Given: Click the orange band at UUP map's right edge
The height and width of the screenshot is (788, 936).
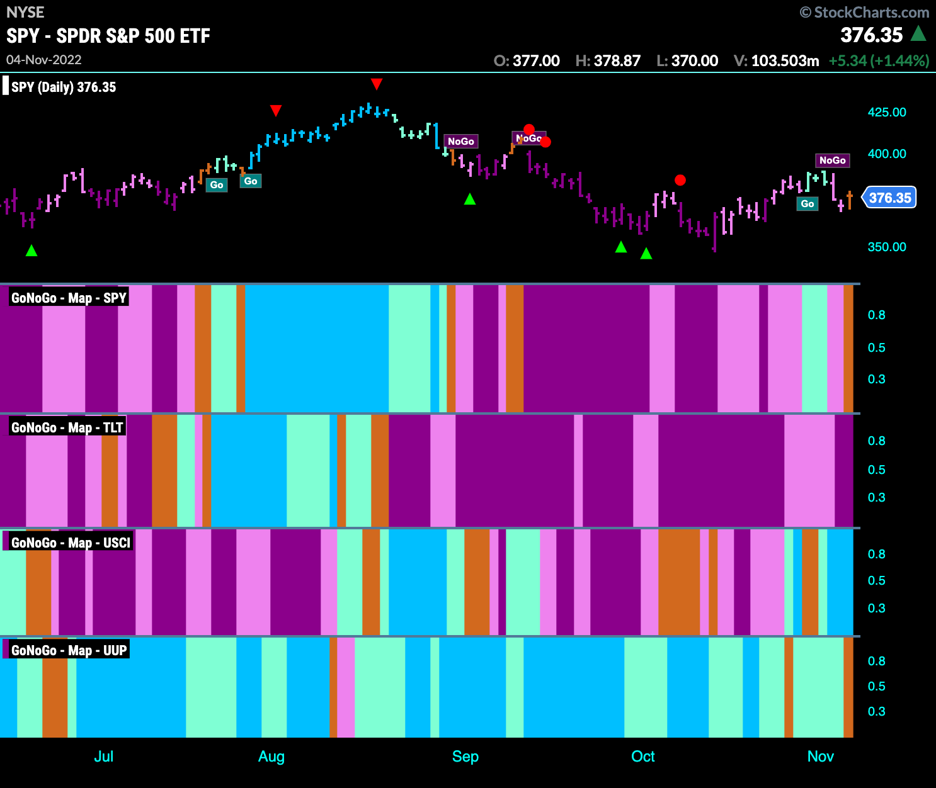Looking at the screenshot, I should [848, 687].
